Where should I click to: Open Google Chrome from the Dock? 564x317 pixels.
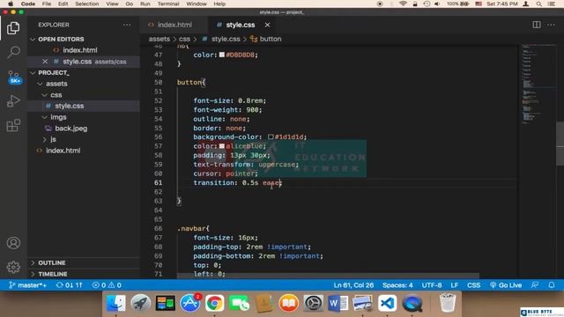tap(214, 303)
